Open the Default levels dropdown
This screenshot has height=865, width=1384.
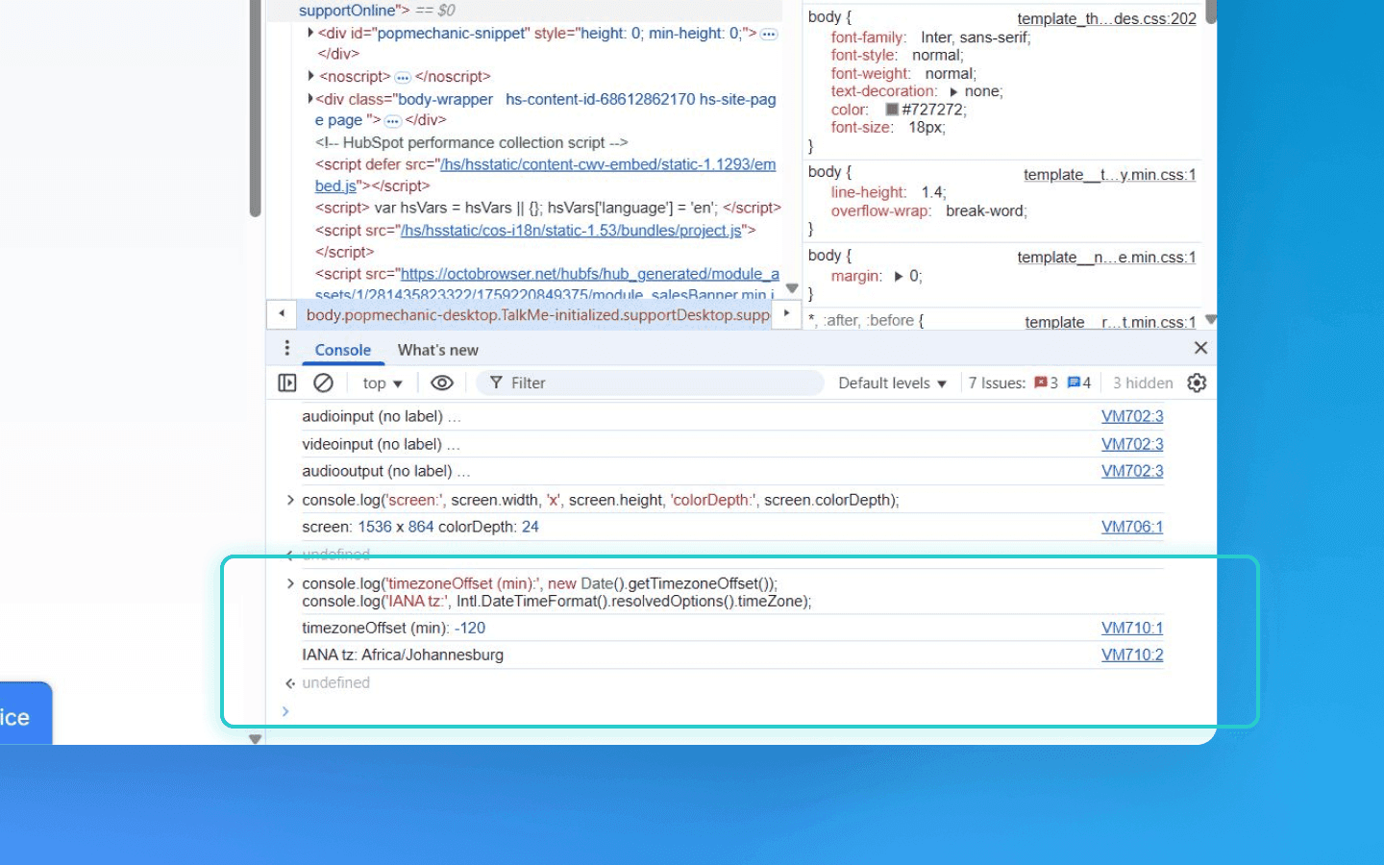892,383
